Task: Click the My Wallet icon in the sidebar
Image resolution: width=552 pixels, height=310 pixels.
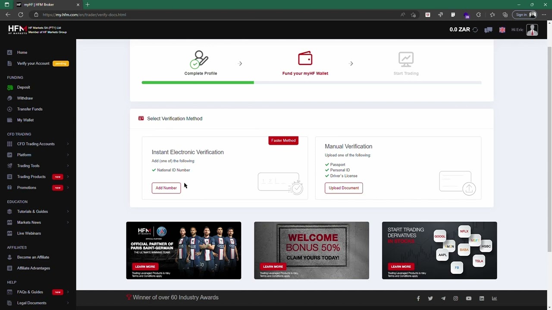Action: [x=9, y=120]
